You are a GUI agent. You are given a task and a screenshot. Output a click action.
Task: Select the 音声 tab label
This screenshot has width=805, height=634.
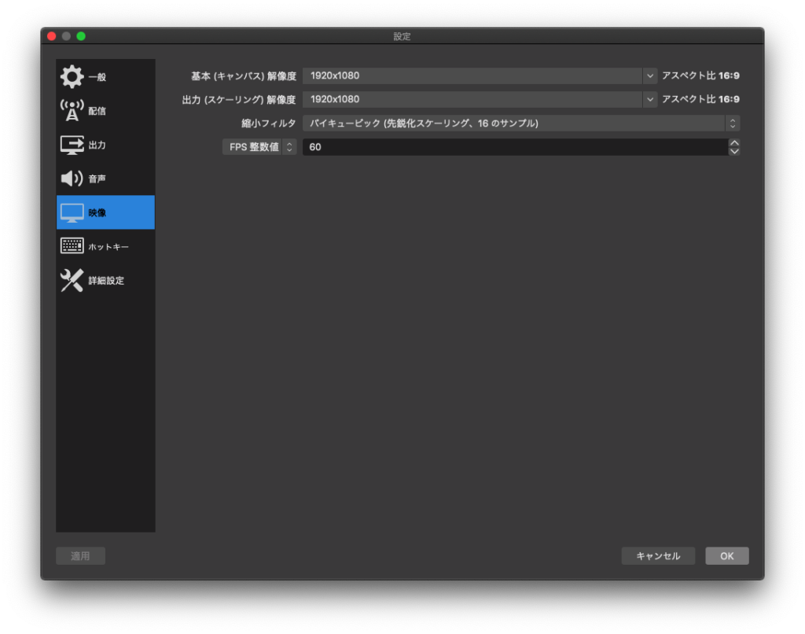(97, 179)
